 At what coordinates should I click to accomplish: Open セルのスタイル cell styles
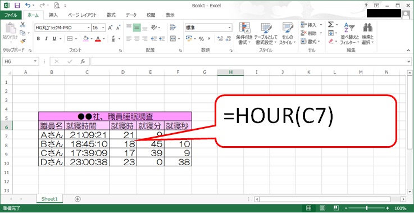coord(288,33)
